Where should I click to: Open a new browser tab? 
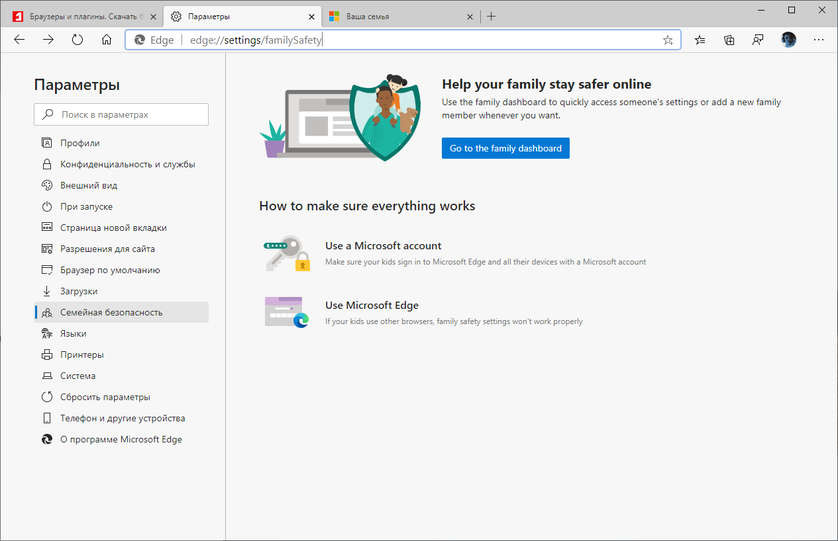[491, 16]
